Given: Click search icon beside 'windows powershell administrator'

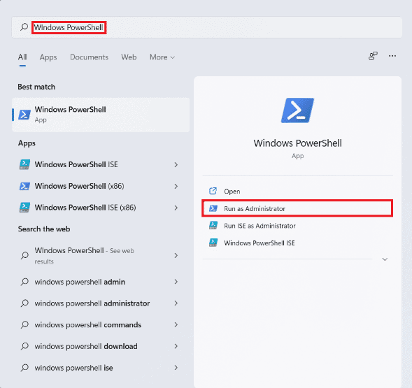Looking at the screenshot, I should (24, 303).
